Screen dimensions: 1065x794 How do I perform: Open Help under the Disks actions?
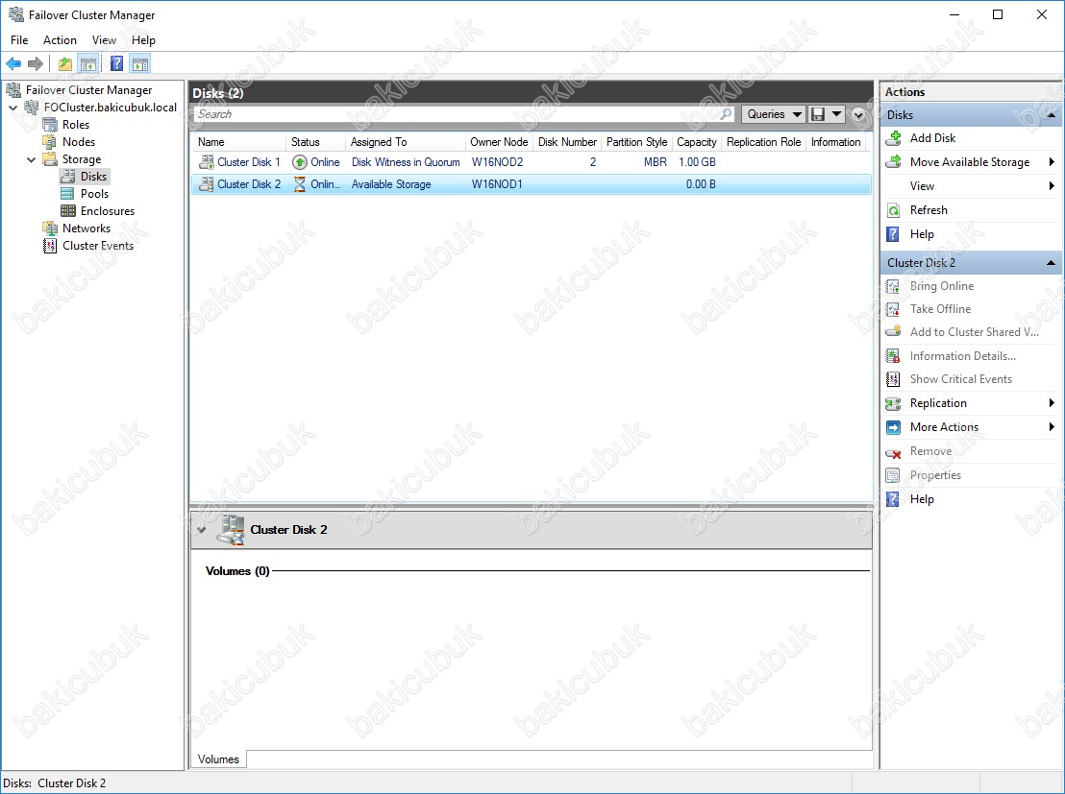coord(922,234)
